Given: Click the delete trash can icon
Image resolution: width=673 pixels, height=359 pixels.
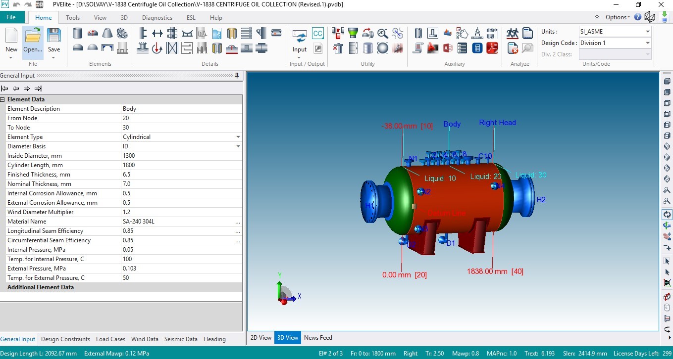Looking at the screenshot, I should click(338, 48).
